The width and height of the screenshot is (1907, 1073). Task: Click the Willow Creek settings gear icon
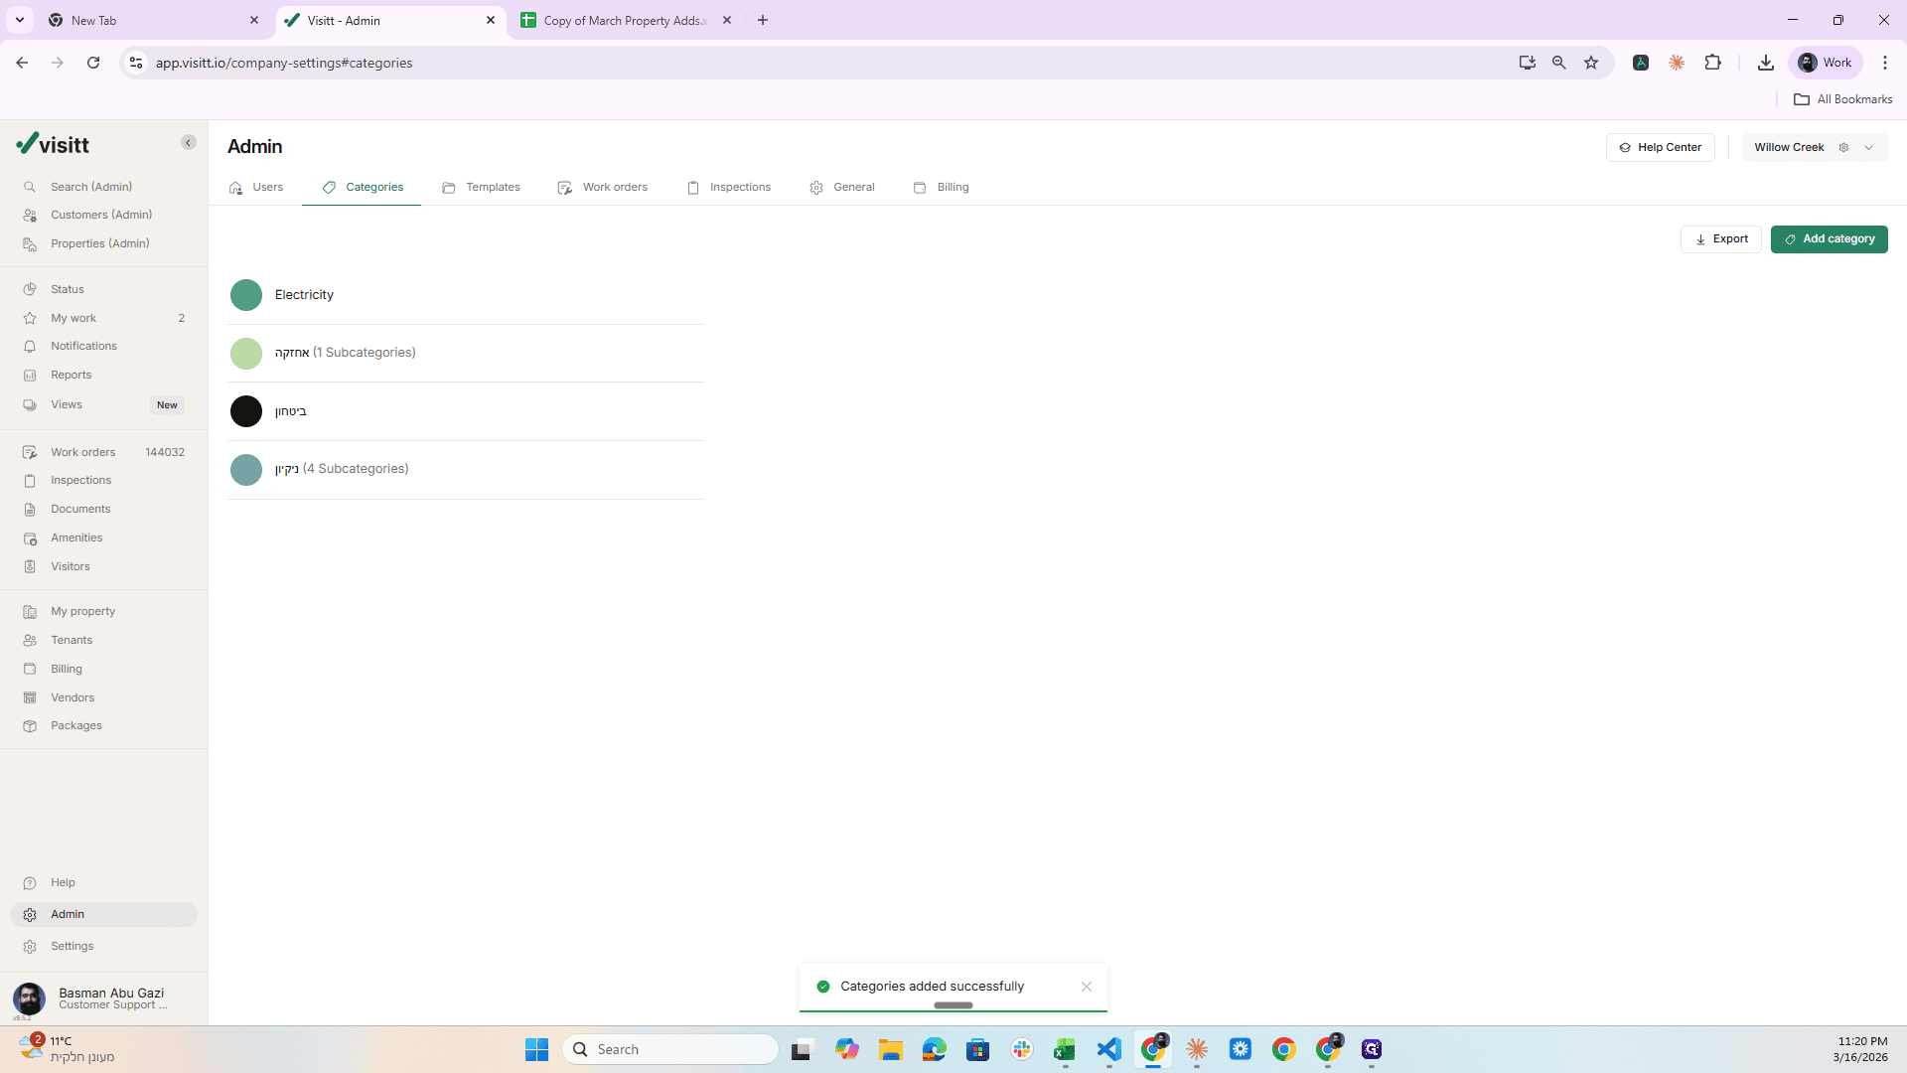tap(1843, 147)
